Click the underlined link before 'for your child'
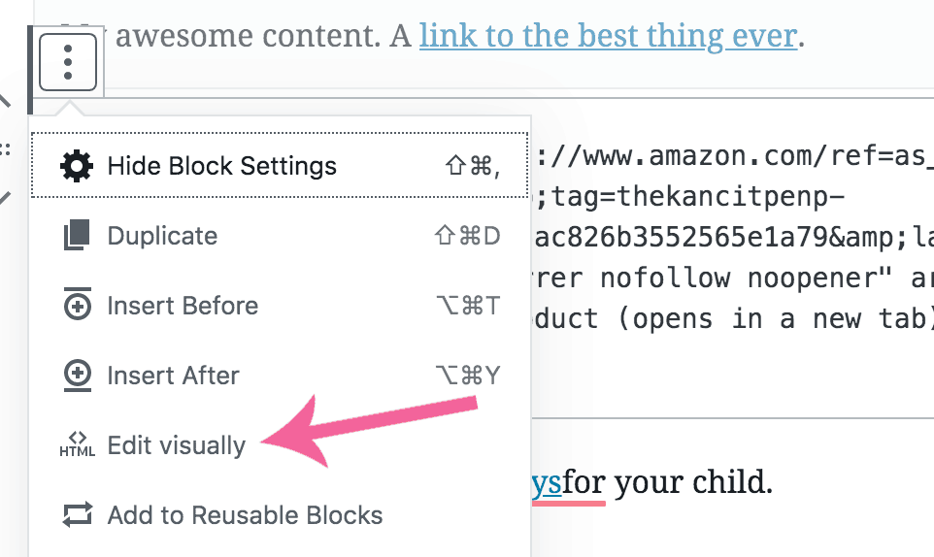This screenshot has height=557, width=934. tap(547, 483)
